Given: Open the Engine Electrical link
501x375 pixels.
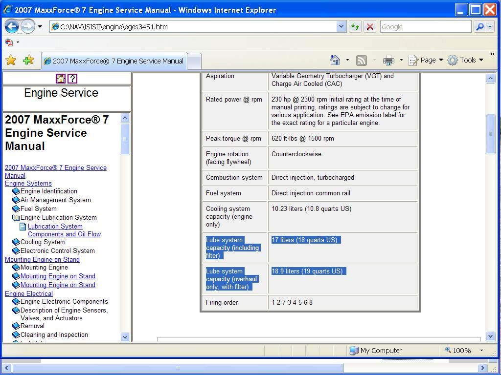Looking at the screenshot, I should (x=29, y=293).
